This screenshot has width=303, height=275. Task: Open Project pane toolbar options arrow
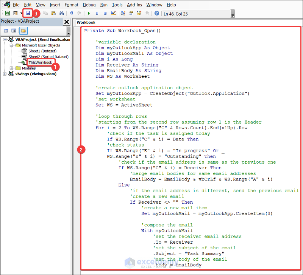tap(69, 31)
